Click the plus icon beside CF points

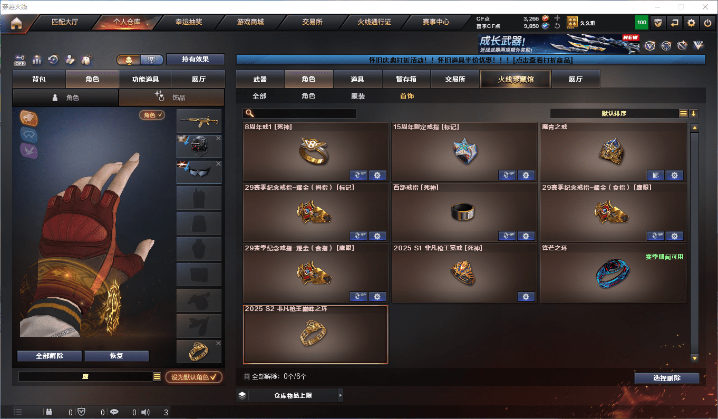tap(557, 18)
